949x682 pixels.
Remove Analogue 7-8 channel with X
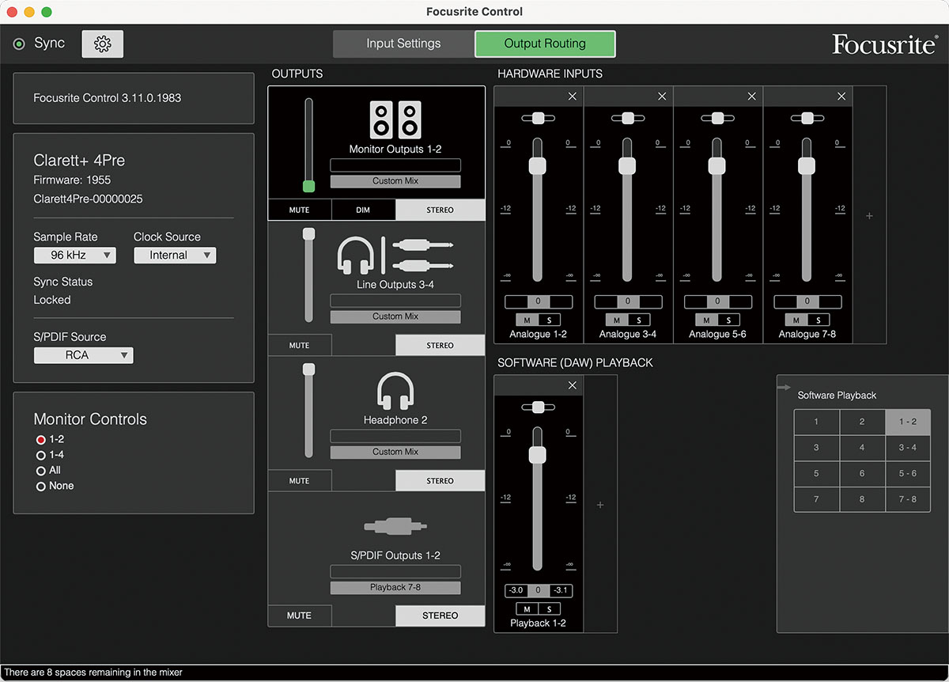click(841, 96)
